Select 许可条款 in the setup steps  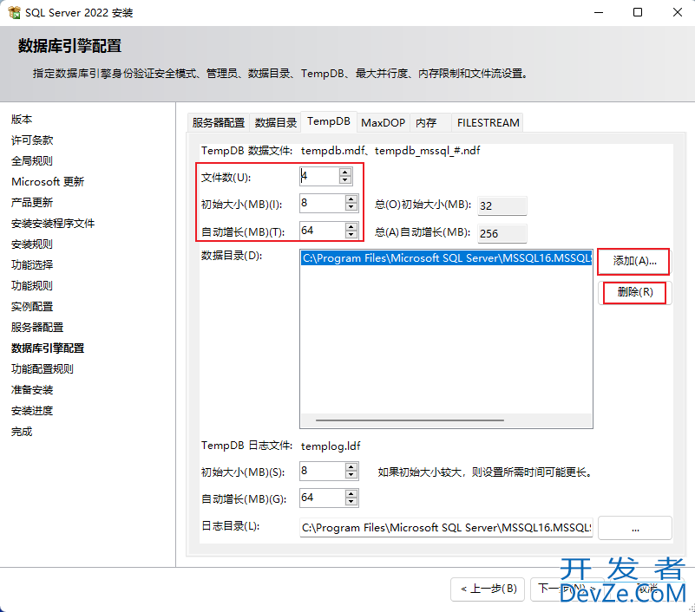point(32,140)
